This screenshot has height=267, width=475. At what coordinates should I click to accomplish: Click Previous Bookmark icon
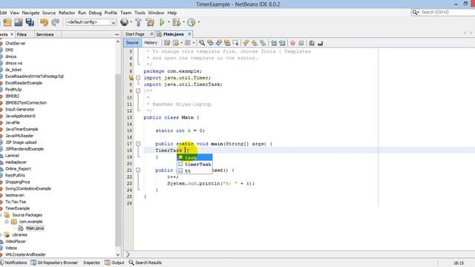(x=246, y=43)
